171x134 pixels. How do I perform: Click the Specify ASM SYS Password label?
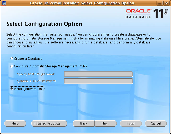pos(36,74)
